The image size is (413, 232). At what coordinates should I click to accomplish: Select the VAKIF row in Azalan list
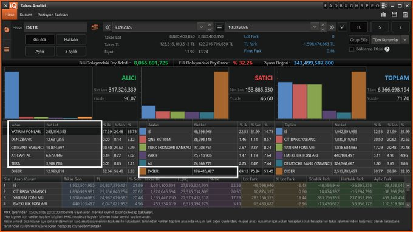click(x=206, y=155)
